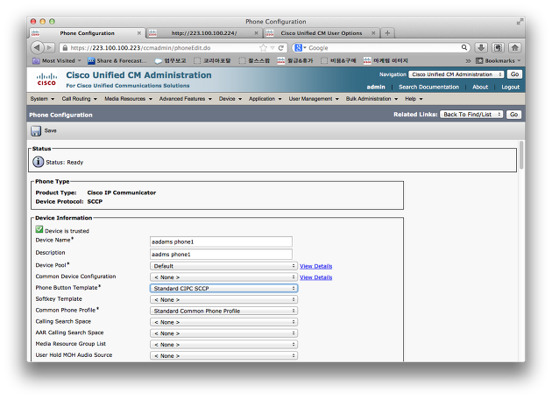Open the Help menu
Image resolution: width=552 pixels, height=399 pixels.
point(414,99)
